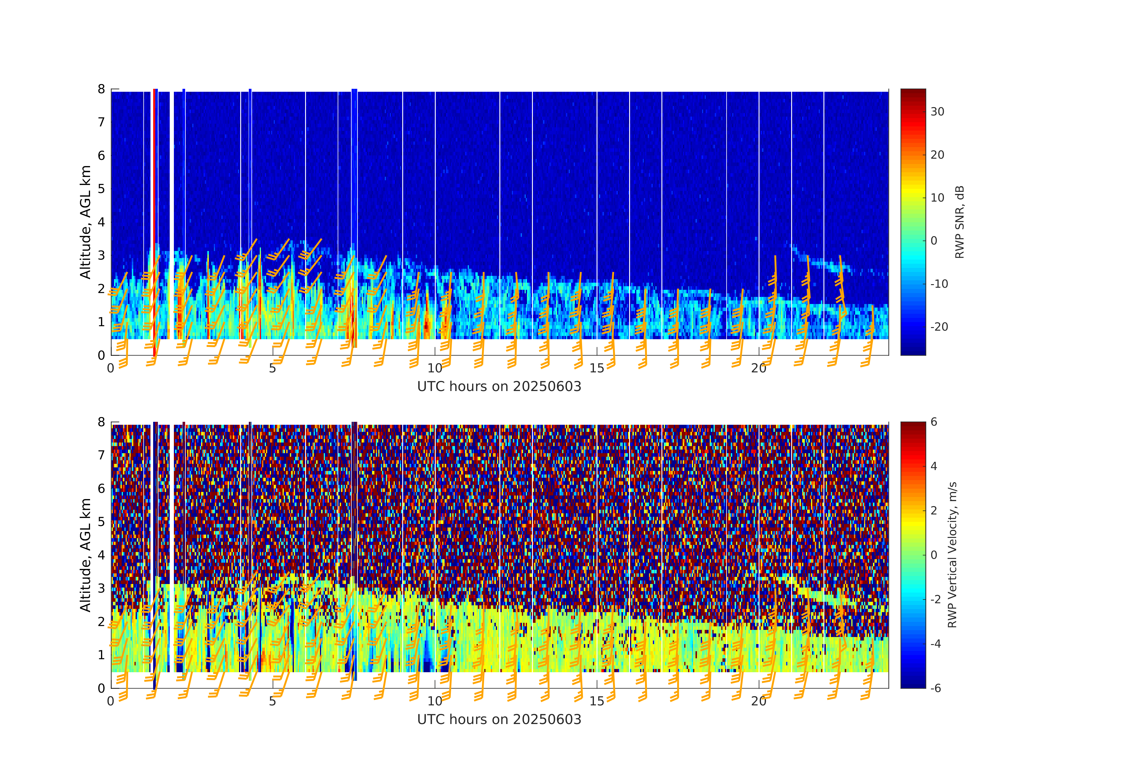Click the RWP SNR colorbar
The image size is (1133, 777).
pos(913,222)
